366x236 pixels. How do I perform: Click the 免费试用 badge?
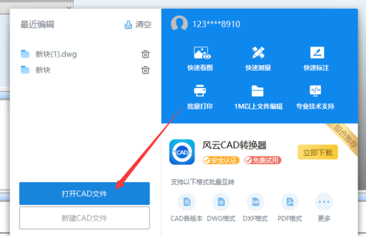pyautogui.click(x=263, y=160)
